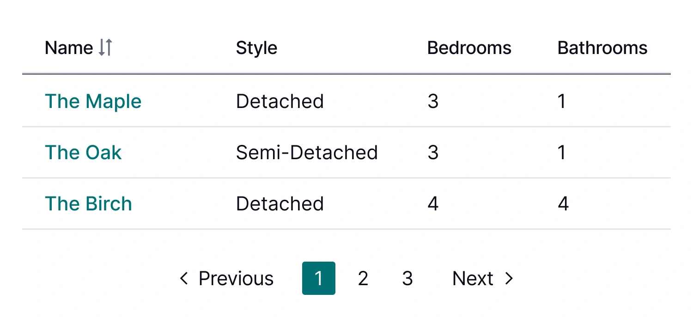
Task: Click the Previous pagination control
Action: pyautogui.click(x=236, y=278)
